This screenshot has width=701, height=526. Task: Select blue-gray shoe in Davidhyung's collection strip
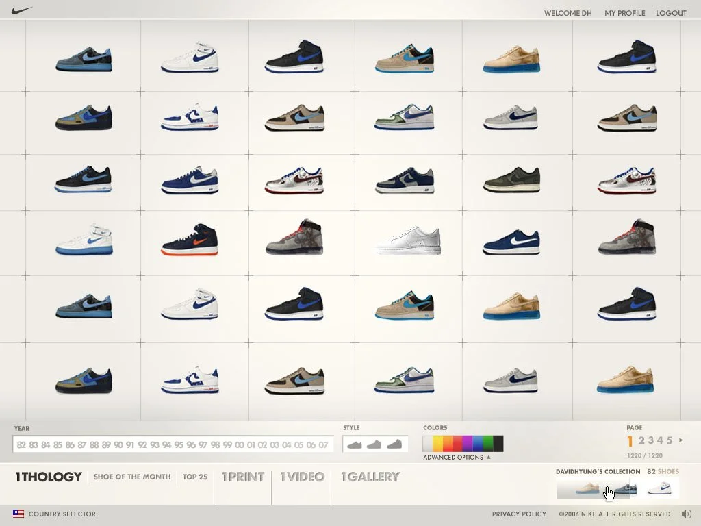click(x=624, y=488)
